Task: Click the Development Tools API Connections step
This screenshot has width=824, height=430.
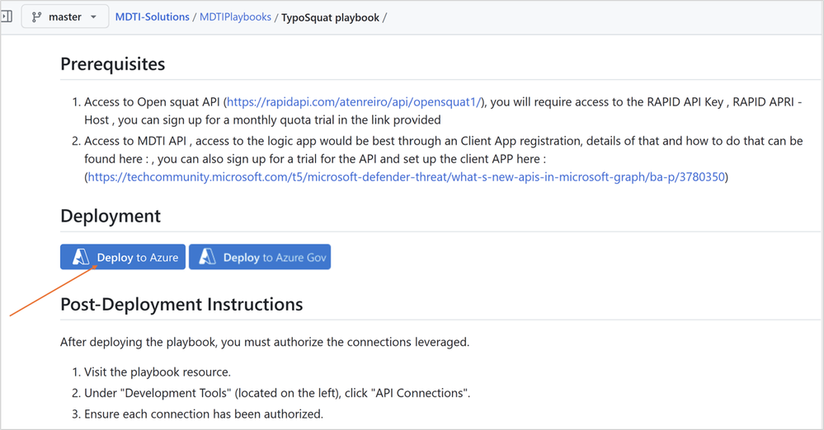Action: tap(277, 393)
